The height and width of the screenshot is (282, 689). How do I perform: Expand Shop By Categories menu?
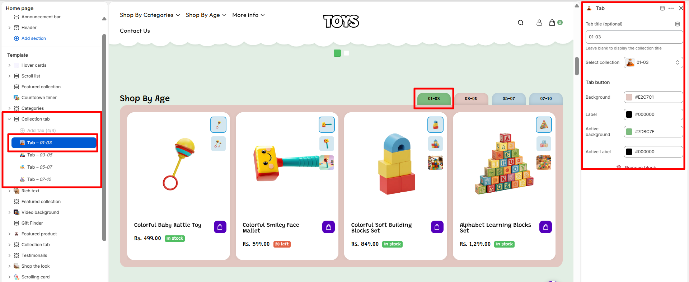150,15
